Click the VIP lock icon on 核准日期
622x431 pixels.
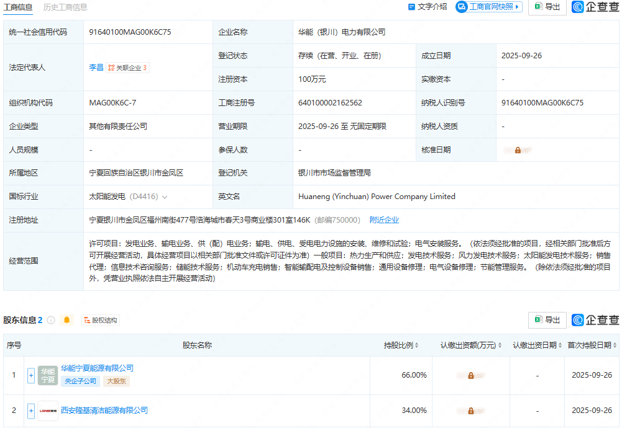point(519,149)
